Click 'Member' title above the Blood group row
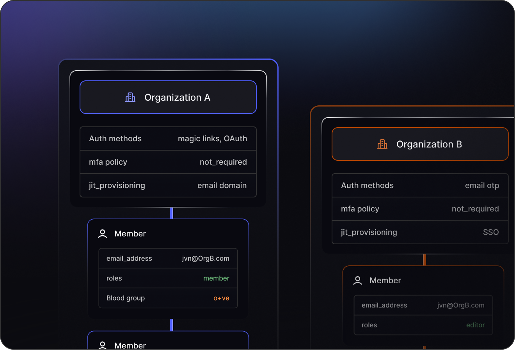Screen dimensions: 515x350 tap(130, 234)
